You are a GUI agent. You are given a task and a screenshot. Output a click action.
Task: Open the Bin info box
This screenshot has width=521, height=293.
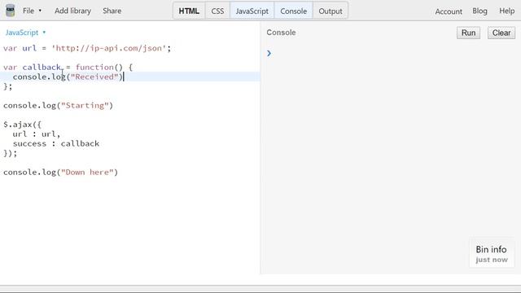coord(492,254)
